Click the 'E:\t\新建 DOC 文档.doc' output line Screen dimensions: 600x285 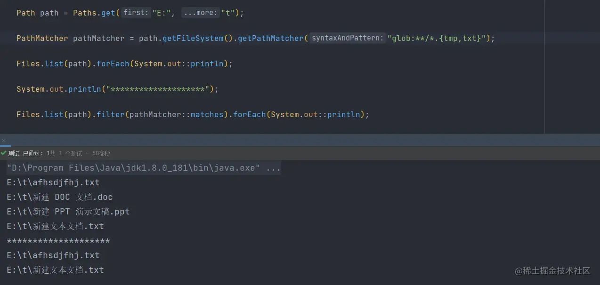[60, 197]
